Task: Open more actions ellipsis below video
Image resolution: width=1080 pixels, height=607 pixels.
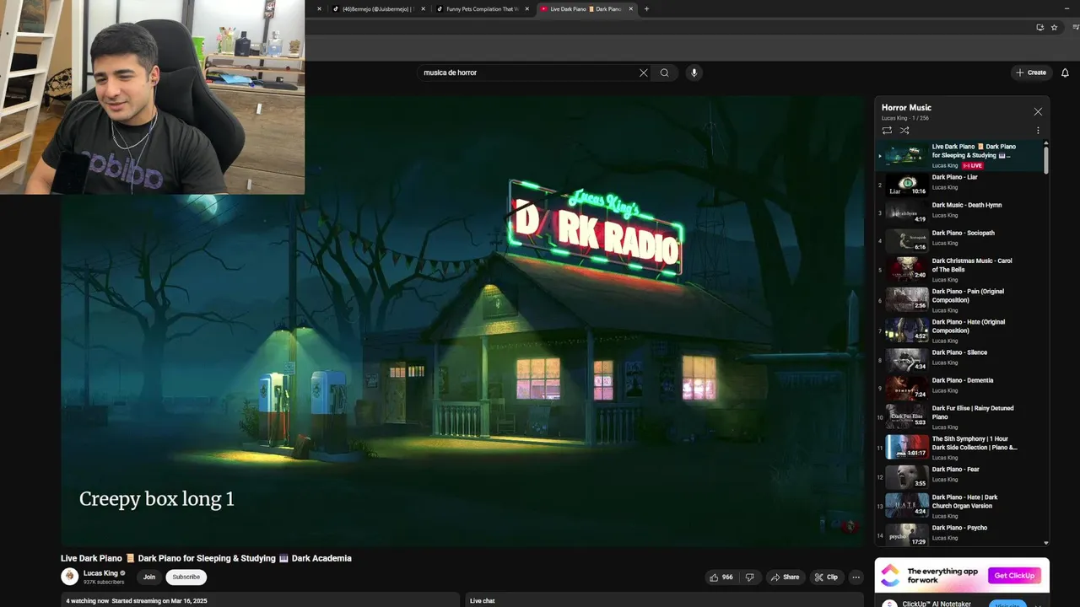Action: 856,577
